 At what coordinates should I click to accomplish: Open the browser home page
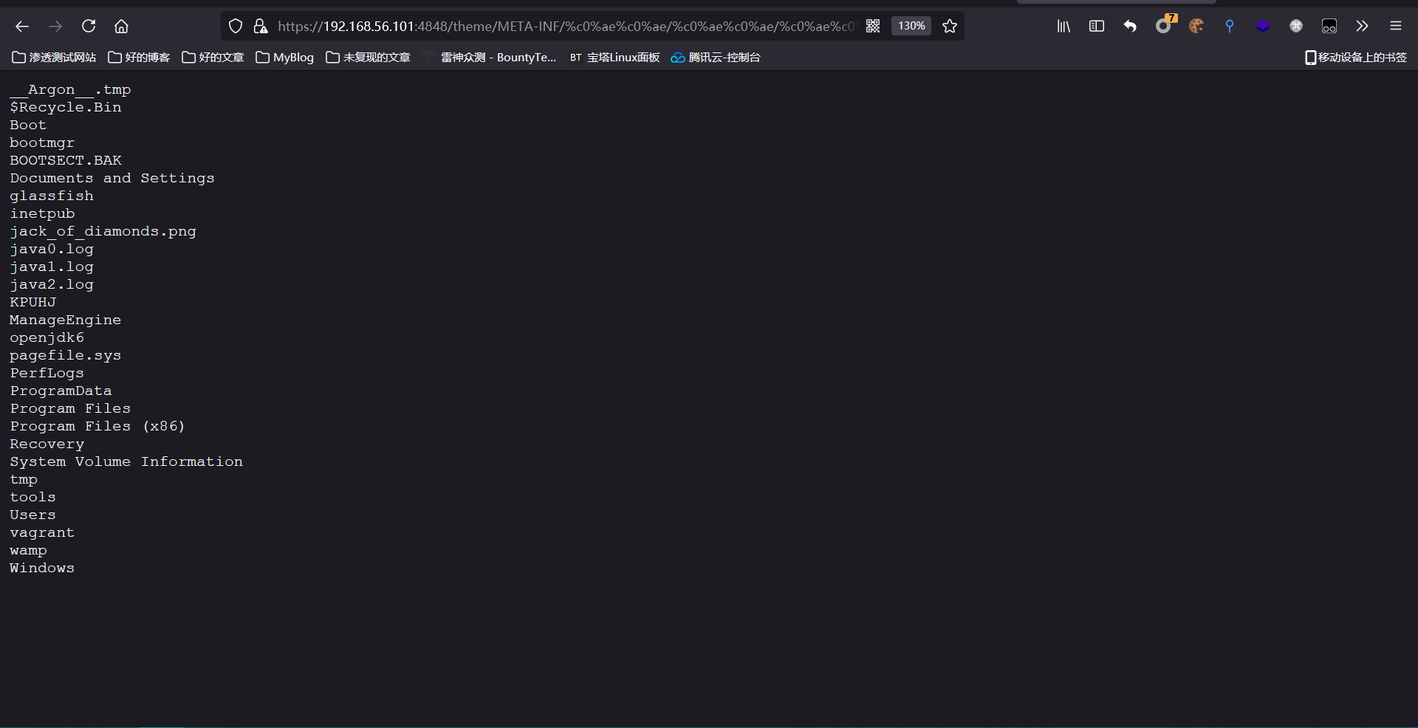click(x=121, y=27)
